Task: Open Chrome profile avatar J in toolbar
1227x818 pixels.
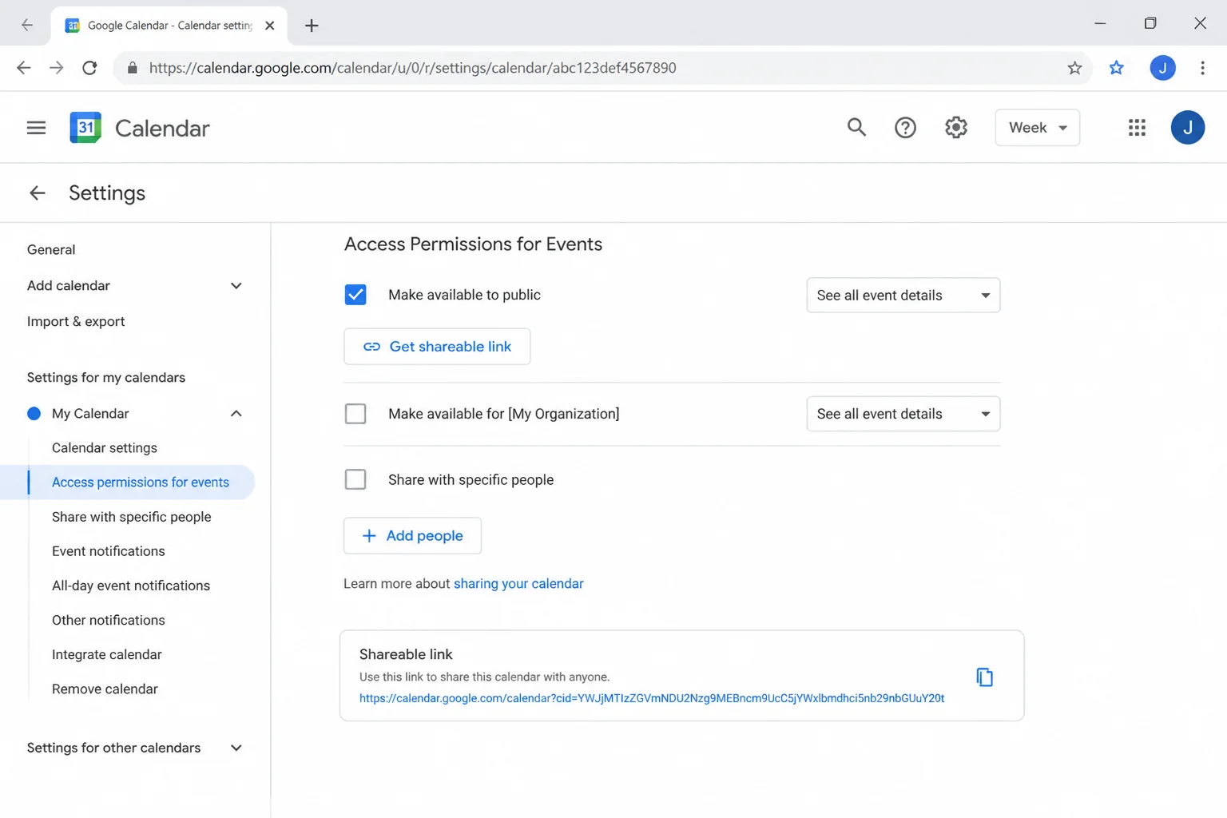Action: pyautogui.click(x=1162, y=68)
